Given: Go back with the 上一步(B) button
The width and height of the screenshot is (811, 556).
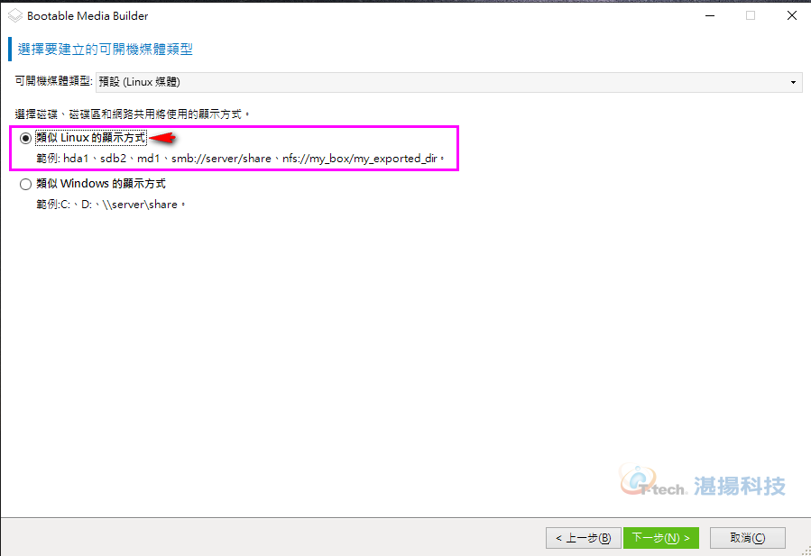Looking at the screenshot, I should click(x=583, y=538).
